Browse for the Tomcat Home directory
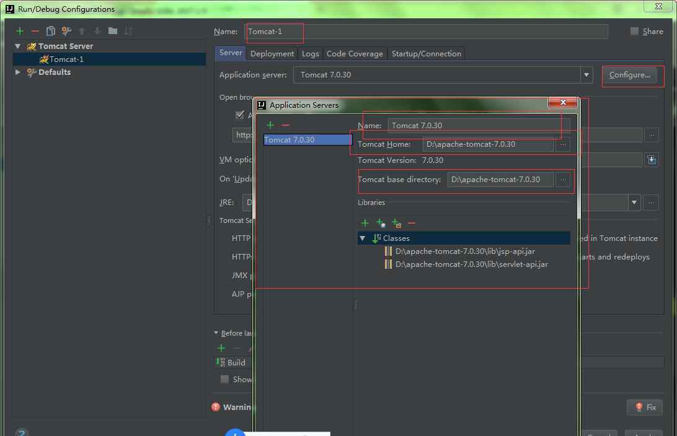This screenshot has height=436, width=677. click(562, 144)
